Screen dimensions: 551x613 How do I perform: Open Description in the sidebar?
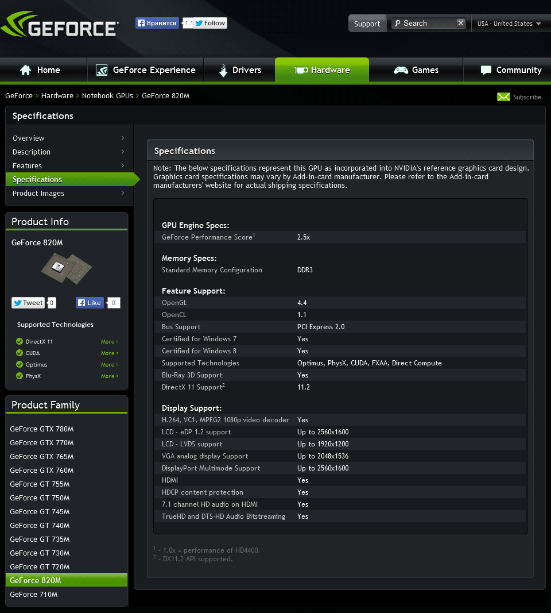(x=69, y=152)
